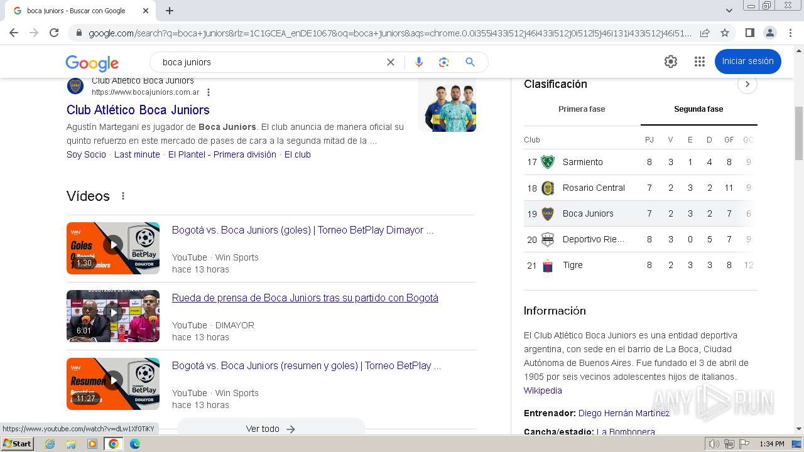Switch to Primera fase tab
Viewport: 804px width, 452px height.
pos(582,109)
